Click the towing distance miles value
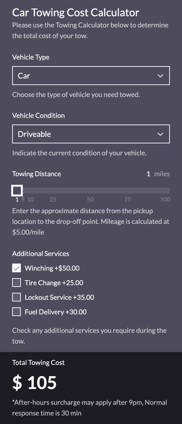This screenshot has height=424, width=182. (x=148, y=174)
